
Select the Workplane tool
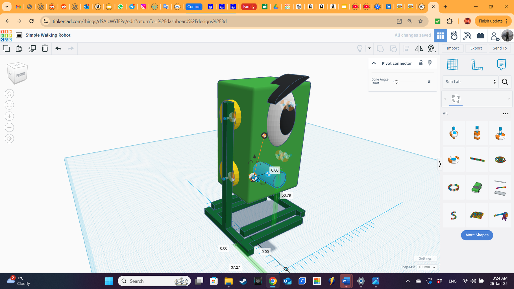pos(452,65)
